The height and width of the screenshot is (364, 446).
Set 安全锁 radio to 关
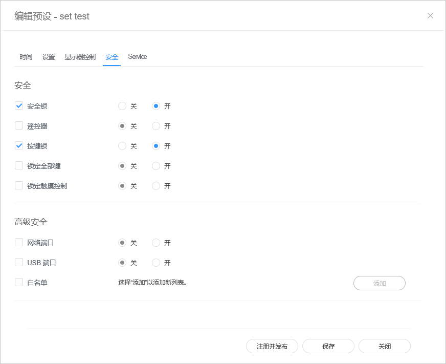[x=122, y=106]
